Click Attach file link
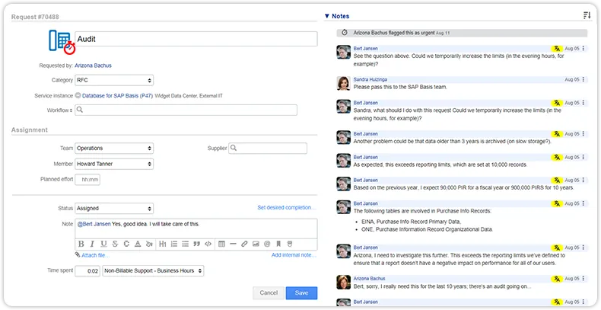Image resolution: width=601 pixels, height=310 pixels. [95, 255]
